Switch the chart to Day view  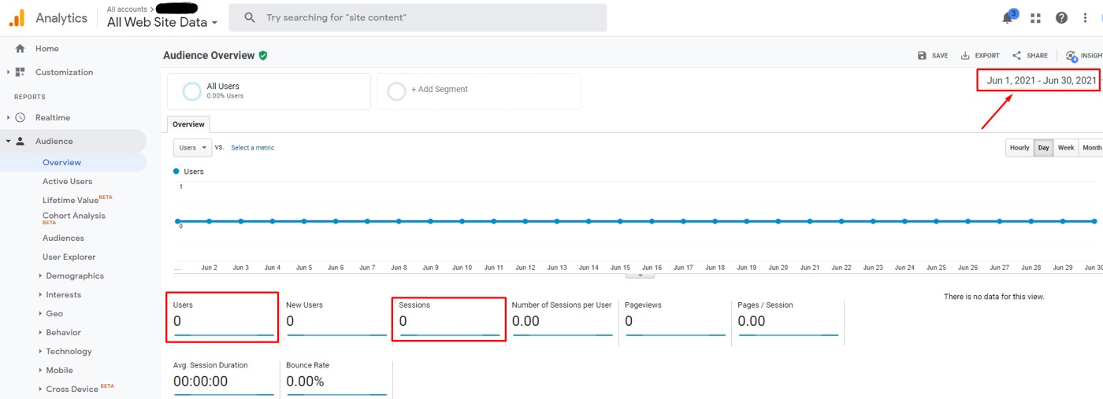point(1043,148)
